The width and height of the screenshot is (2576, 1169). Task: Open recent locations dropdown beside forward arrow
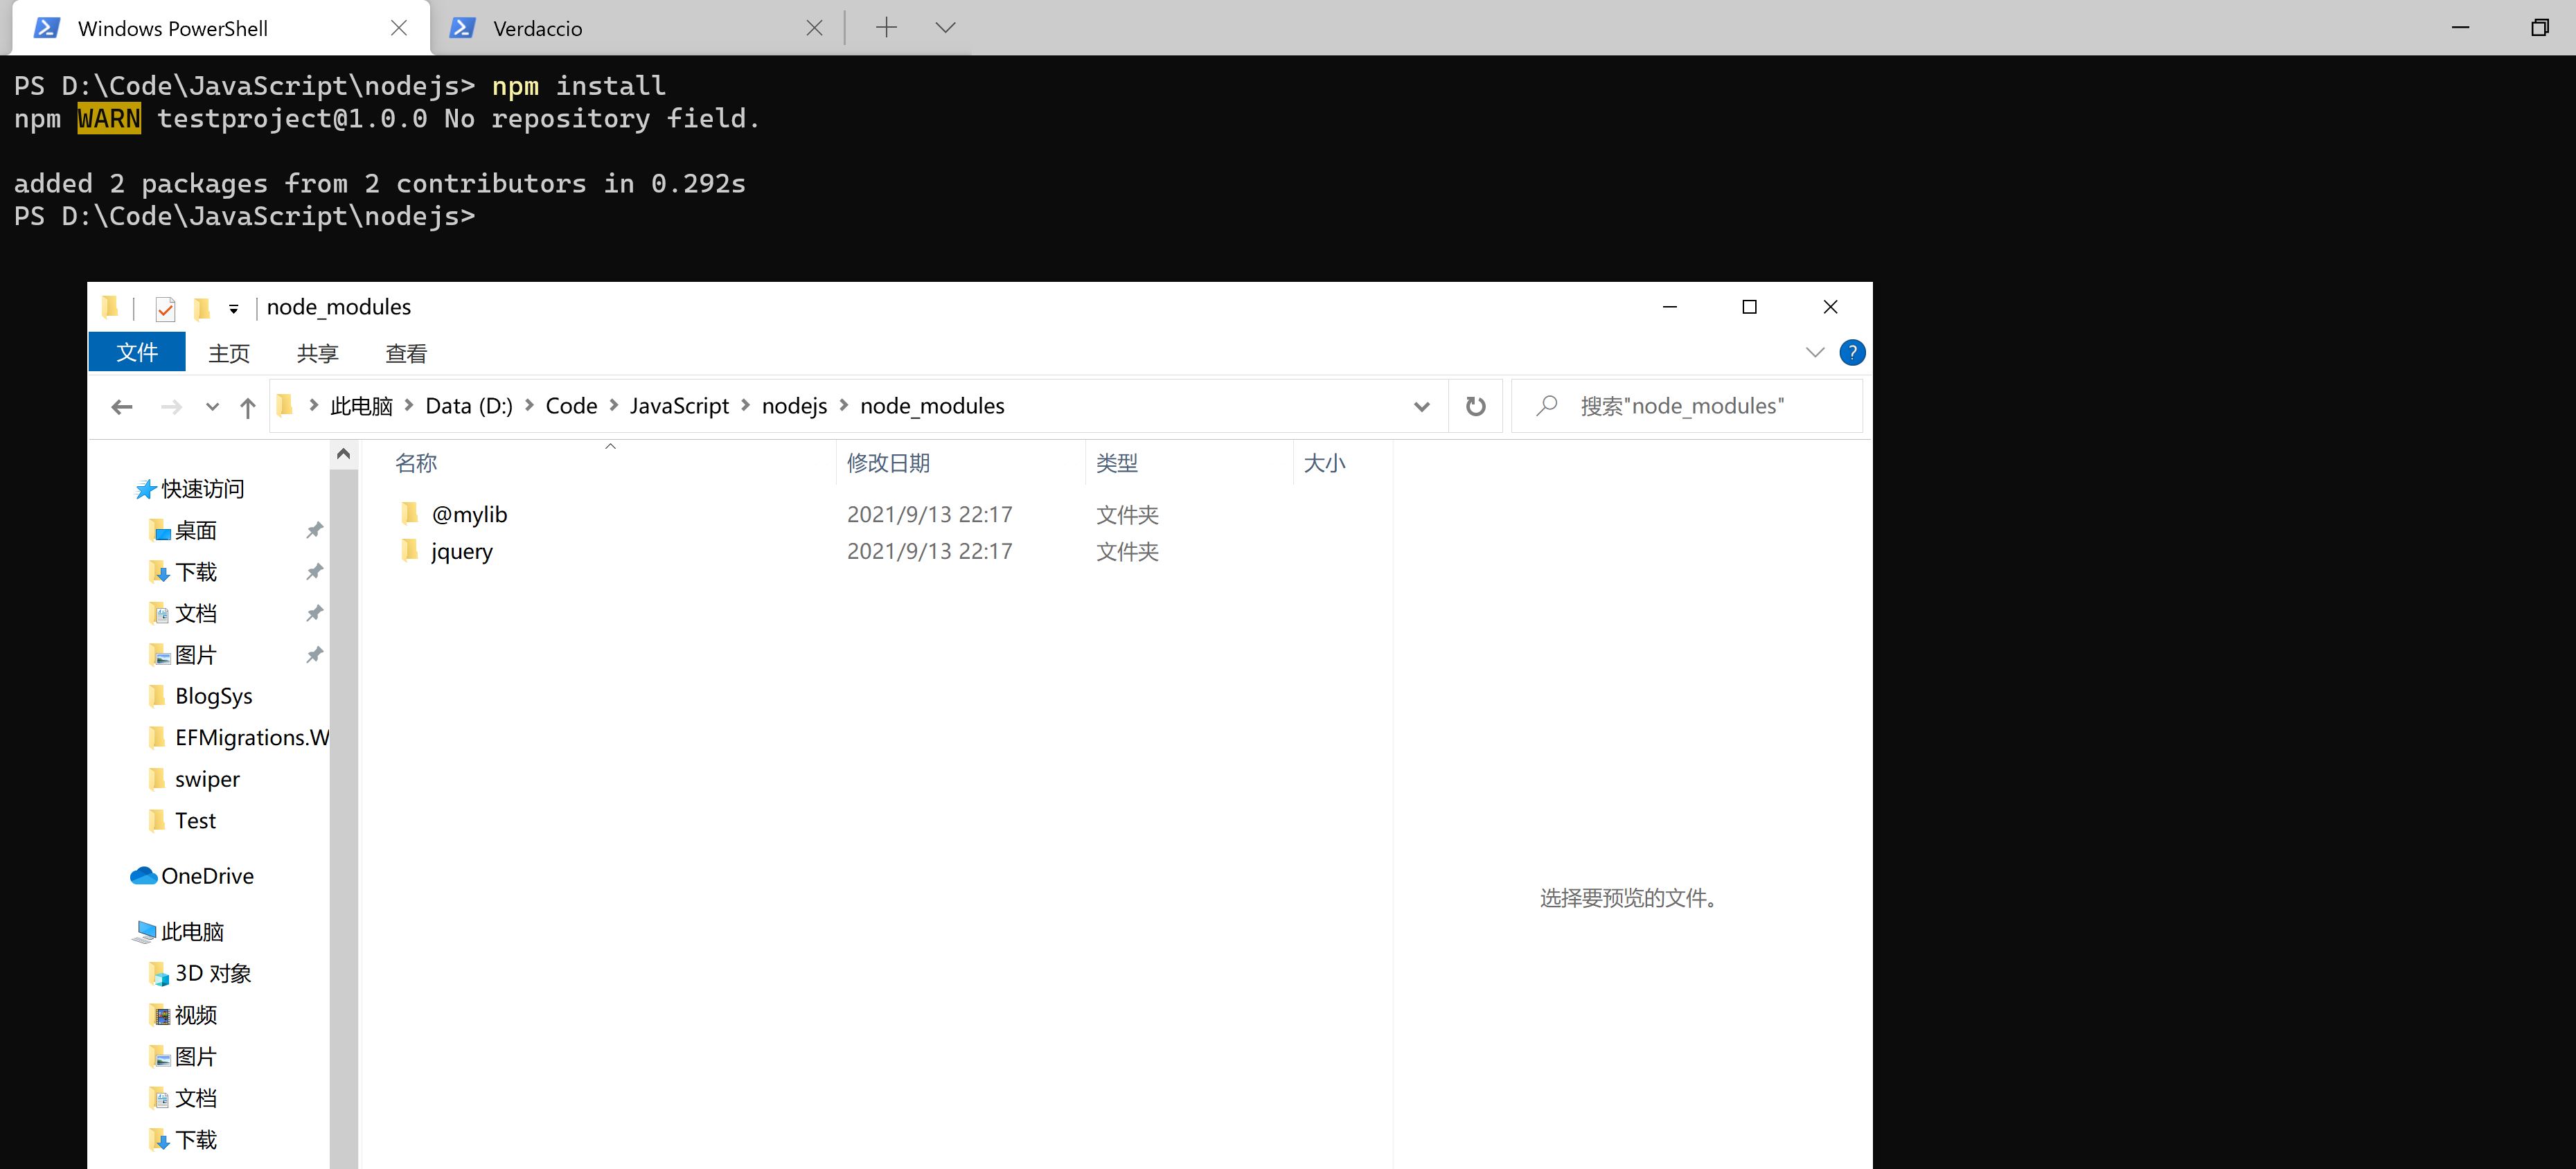tap(212, 406)
